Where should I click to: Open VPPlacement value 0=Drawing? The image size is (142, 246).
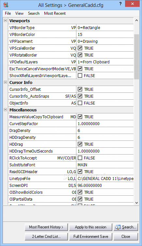click(x=105, y=41)
